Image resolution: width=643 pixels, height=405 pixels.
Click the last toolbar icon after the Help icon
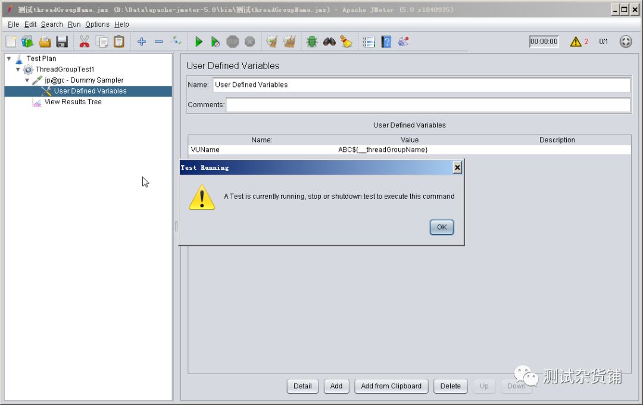click(403, 42)
